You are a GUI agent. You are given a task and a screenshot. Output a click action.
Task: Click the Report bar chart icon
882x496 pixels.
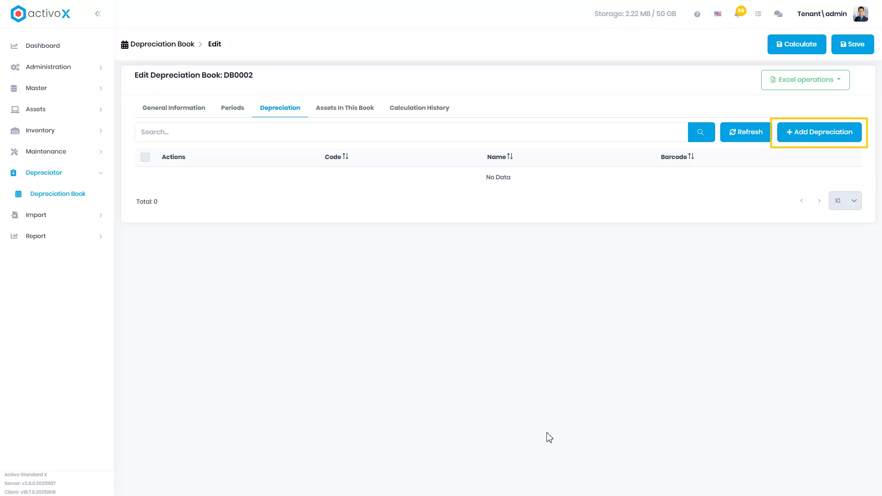click(x=14, y=236)
